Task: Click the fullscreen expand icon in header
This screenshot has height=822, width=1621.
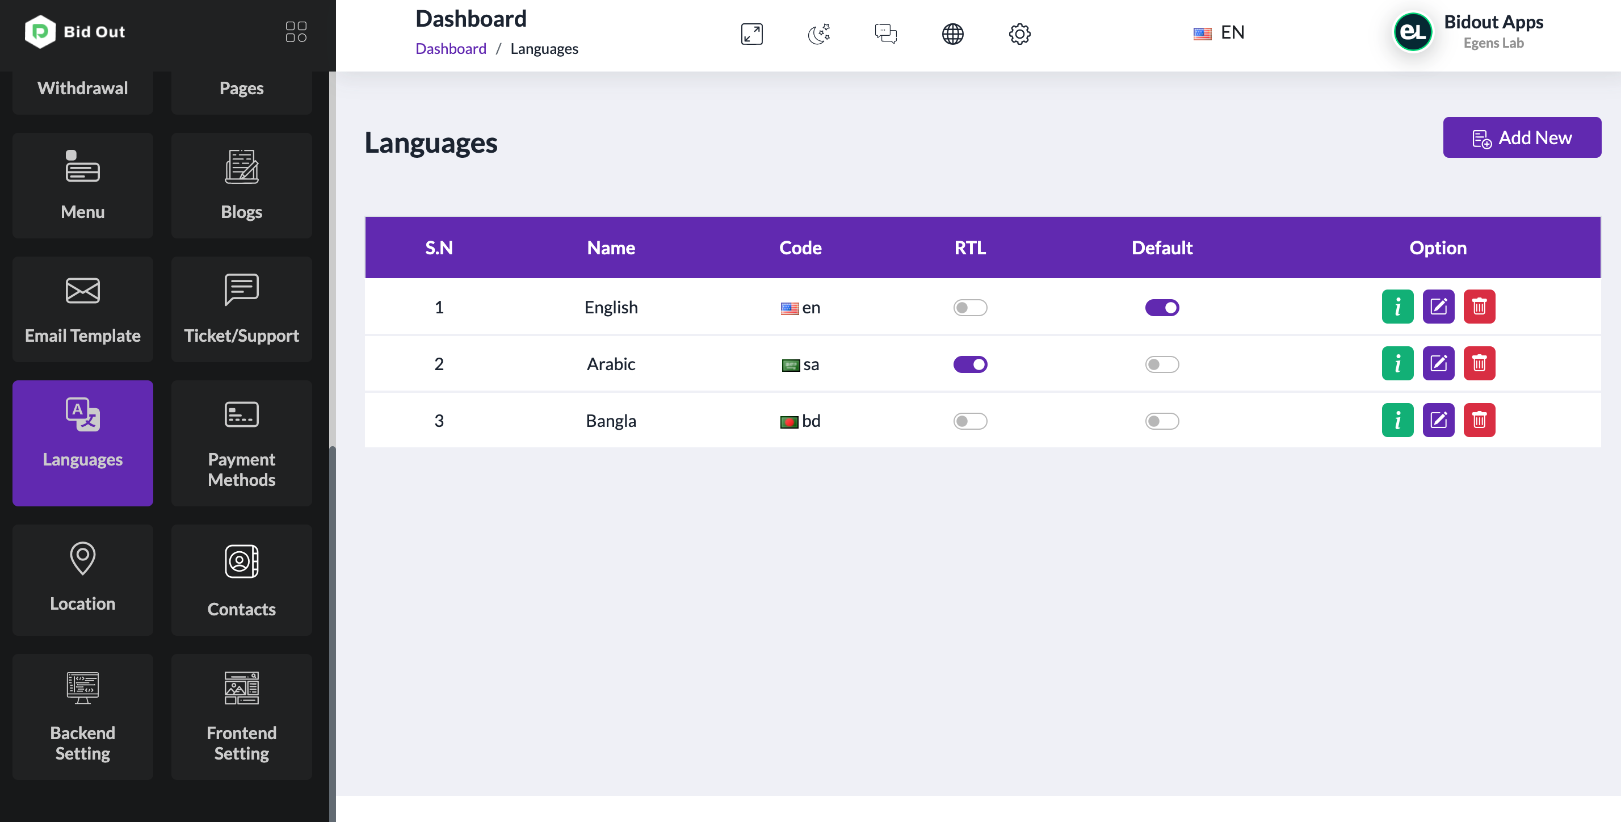Action: (751, 33)
